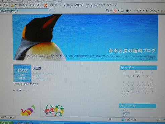The height and width of the screenshot is (124, 165).
Task: Click the プロフィール sidebar heading
Action: 137,106
